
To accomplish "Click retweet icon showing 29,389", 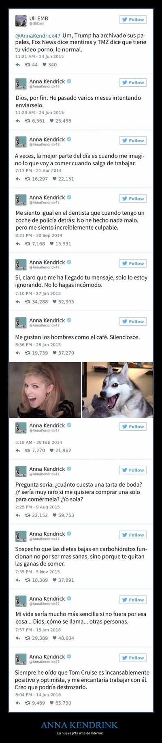I will tap(28, 638).
